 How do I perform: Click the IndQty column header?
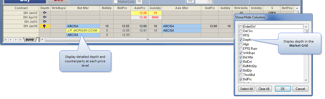(x=225, y=8)
